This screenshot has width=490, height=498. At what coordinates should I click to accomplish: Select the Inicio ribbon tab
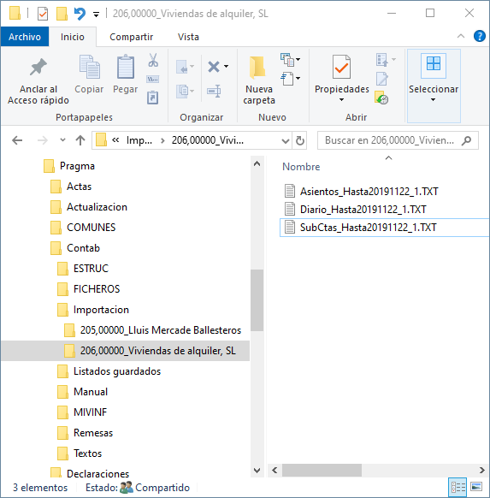pos(73,37)
